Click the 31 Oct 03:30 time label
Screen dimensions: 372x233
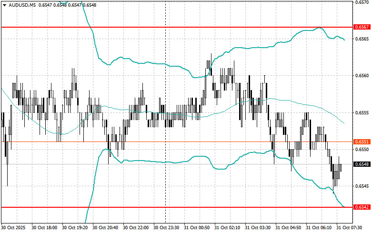click(258, 228)
